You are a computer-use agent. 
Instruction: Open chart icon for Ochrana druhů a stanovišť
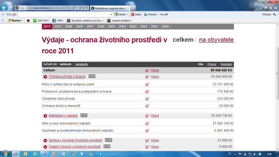tap(147, 106)
